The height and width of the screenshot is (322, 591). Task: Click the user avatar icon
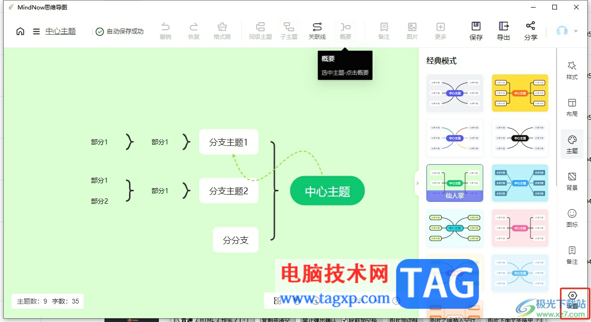(562, 31)
